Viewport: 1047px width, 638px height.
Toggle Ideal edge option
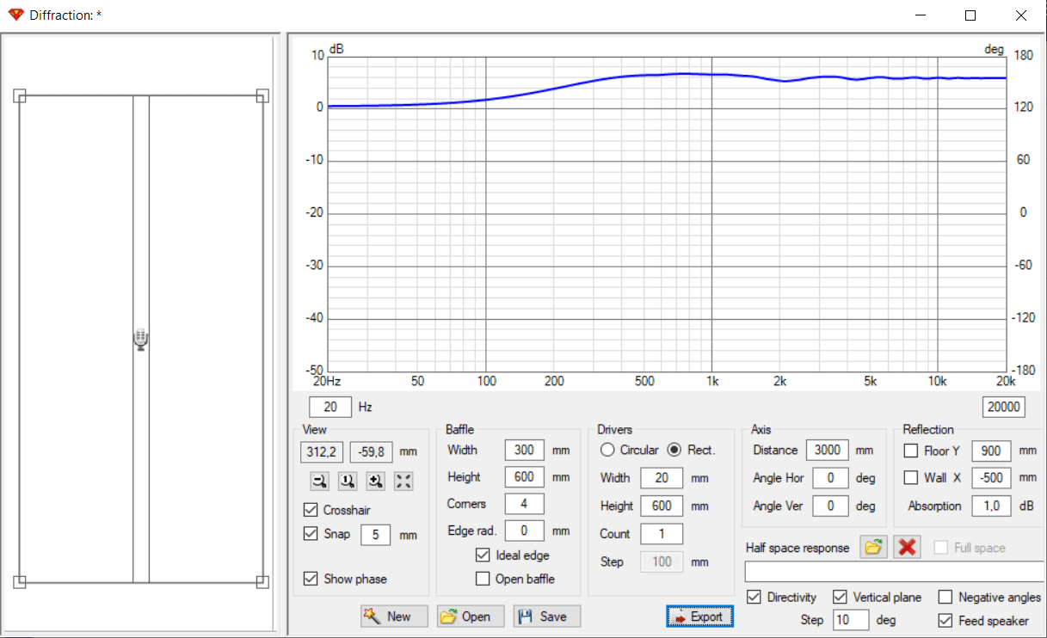483,555
